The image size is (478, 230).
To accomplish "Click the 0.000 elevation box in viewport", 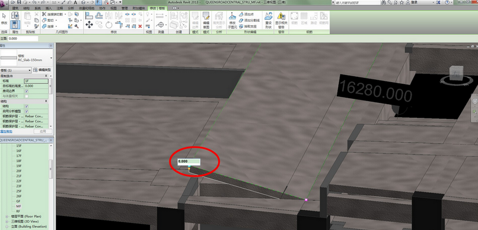I will (189, 161).
